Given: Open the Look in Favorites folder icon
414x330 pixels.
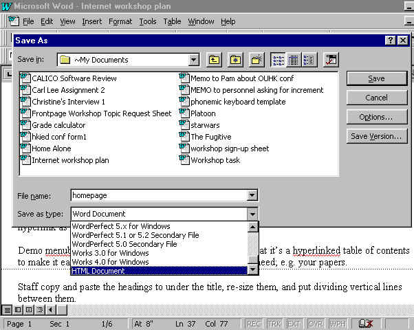Looking at the screenshot, I should (236, 60).
